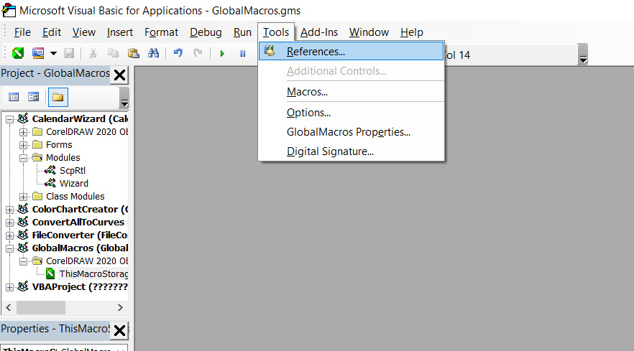Viewport: 634px width, 351px height.
Task: Open the View menu
Action: click(84, 32)
